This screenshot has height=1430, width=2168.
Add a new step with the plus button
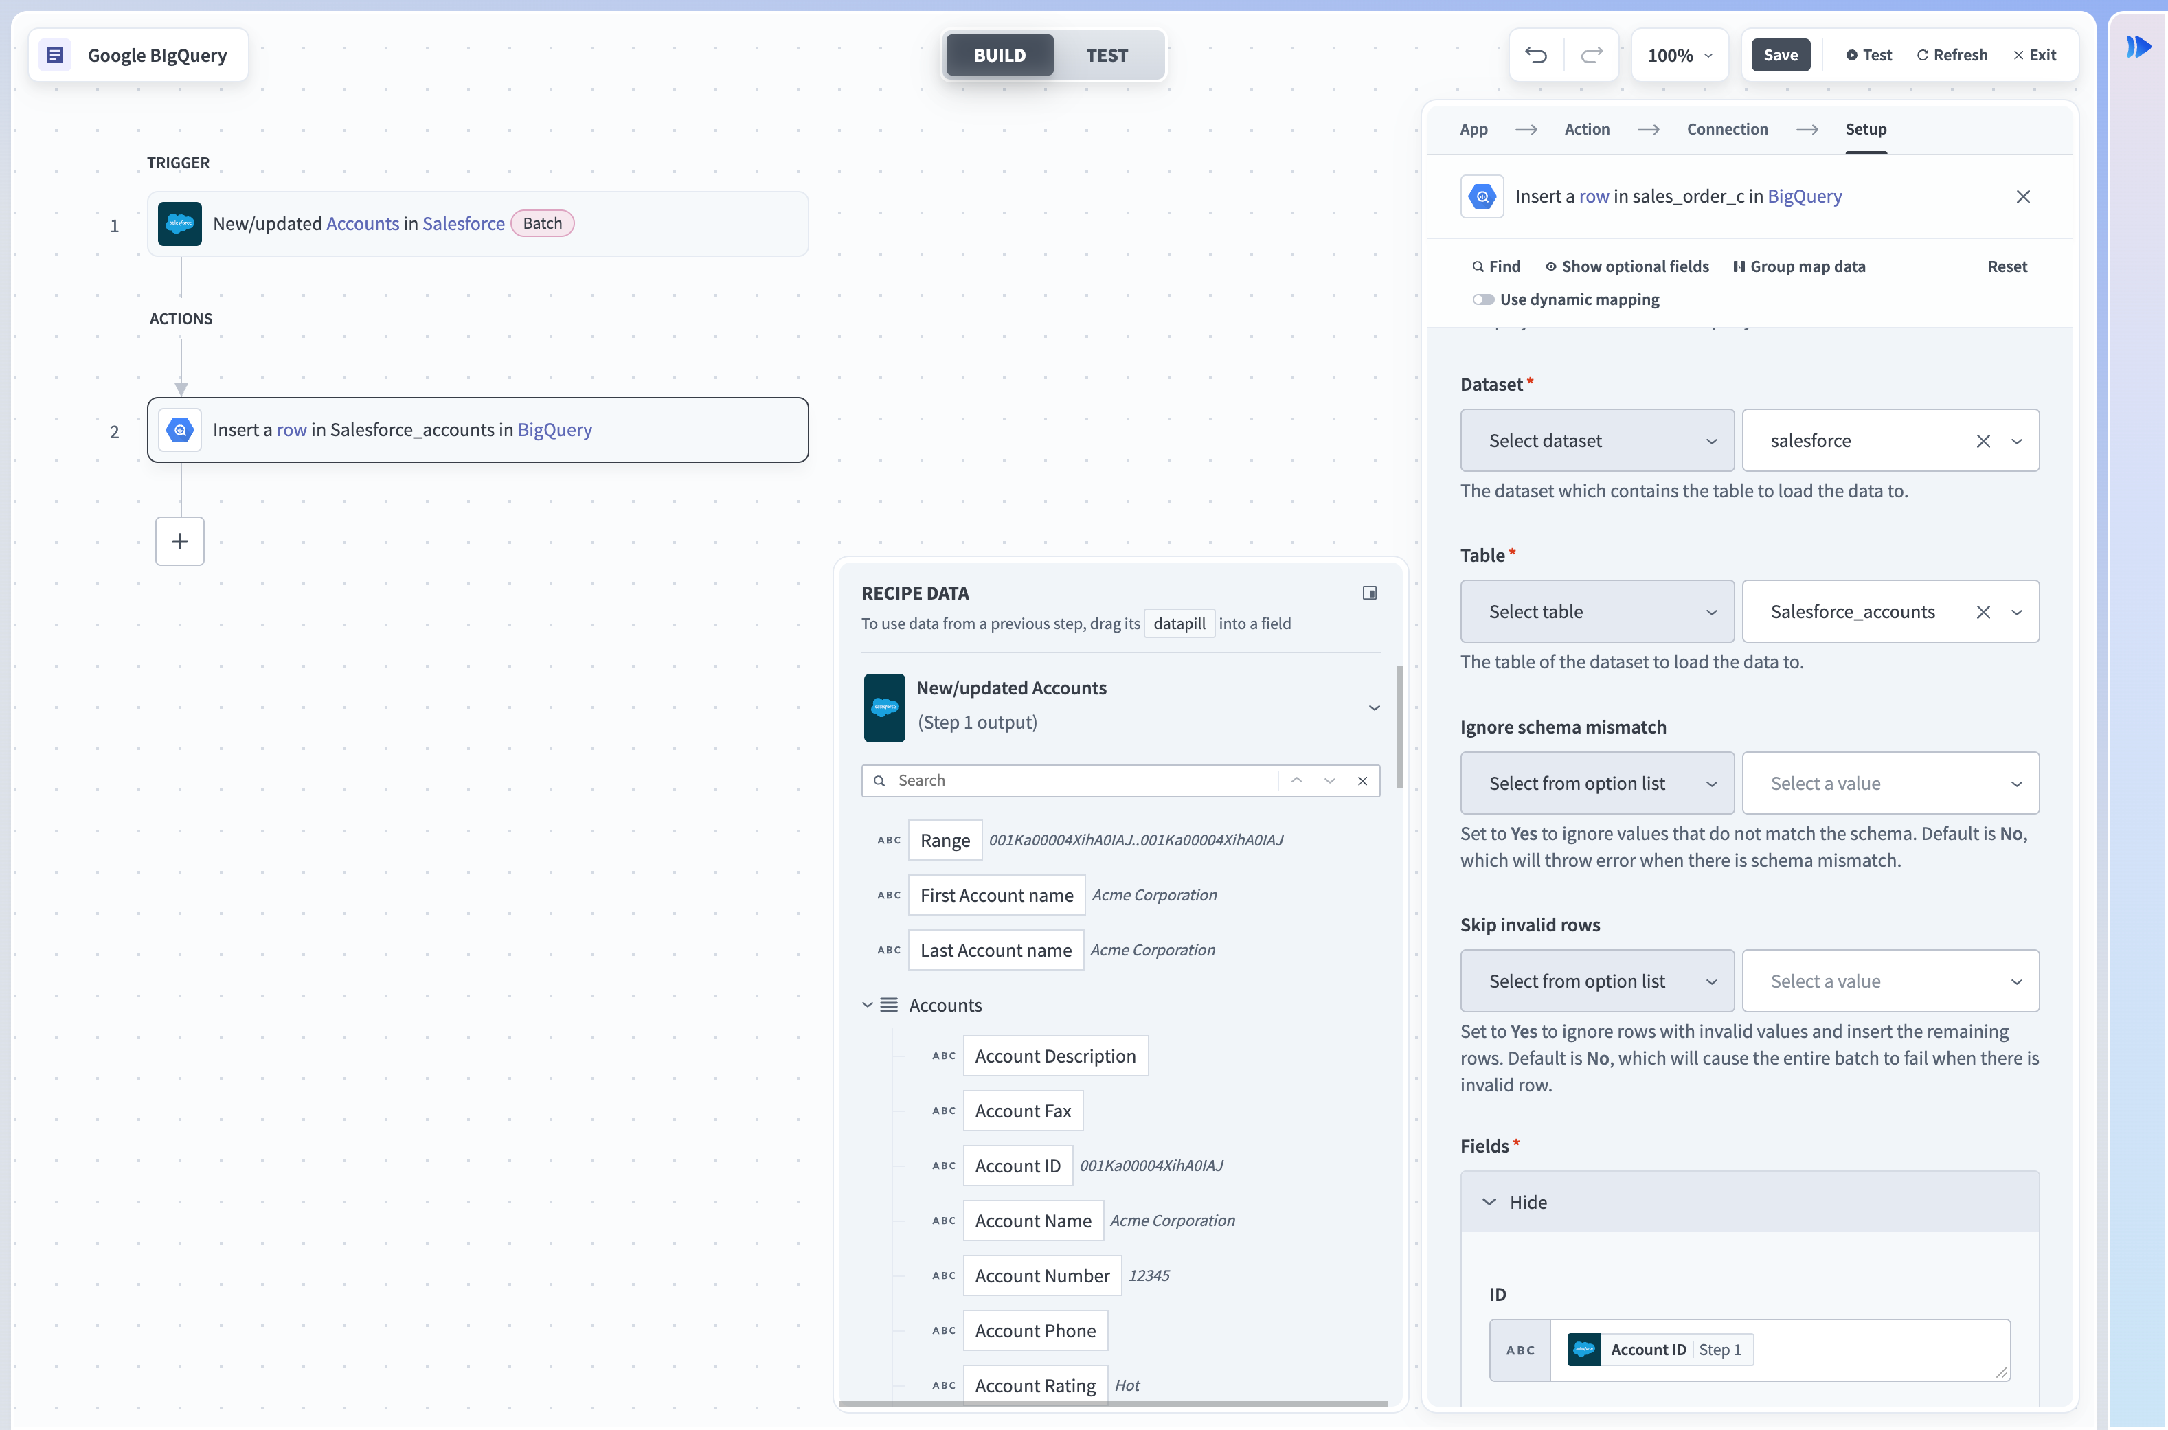pos(180,542)
